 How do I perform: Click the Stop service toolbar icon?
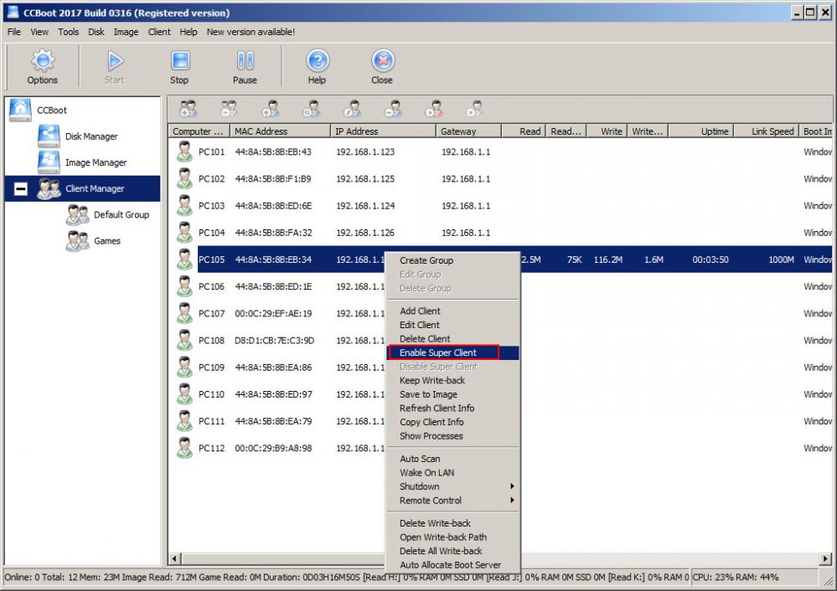(180, 67)
